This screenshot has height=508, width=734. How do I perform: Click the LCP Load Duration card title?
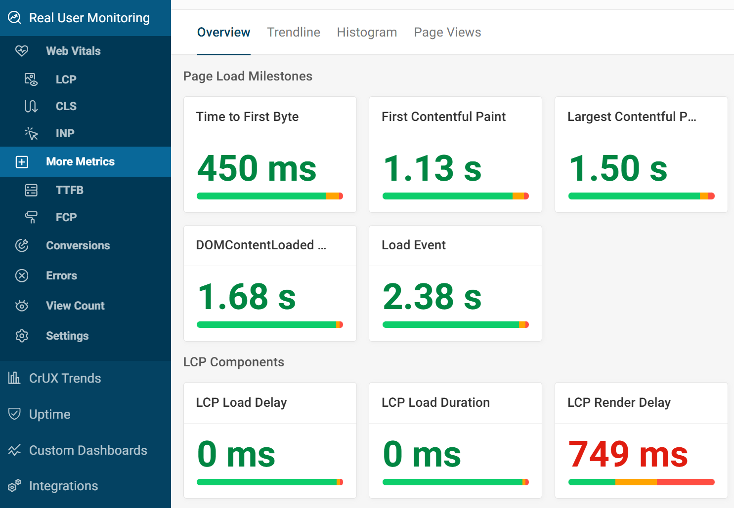(435, 402)
